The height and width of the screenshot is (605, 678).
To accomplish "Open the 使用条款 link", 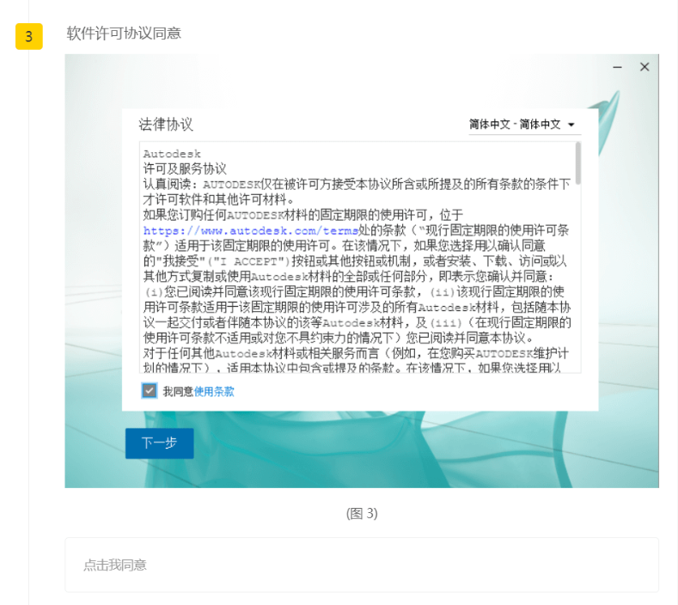I will 214,392.
